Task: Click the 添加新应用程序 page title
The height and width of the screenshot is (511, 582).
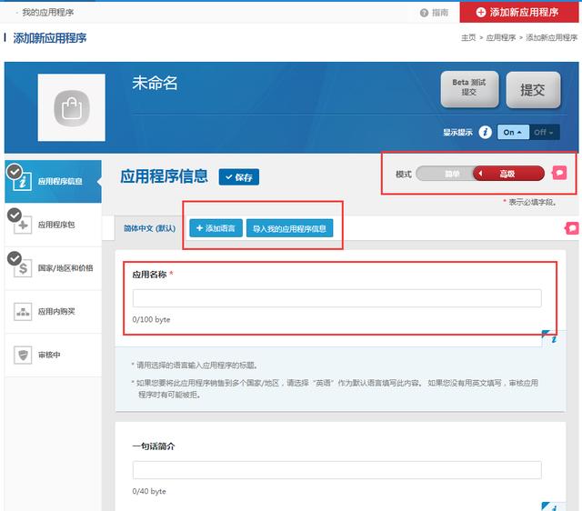Action: click(50, 38)
